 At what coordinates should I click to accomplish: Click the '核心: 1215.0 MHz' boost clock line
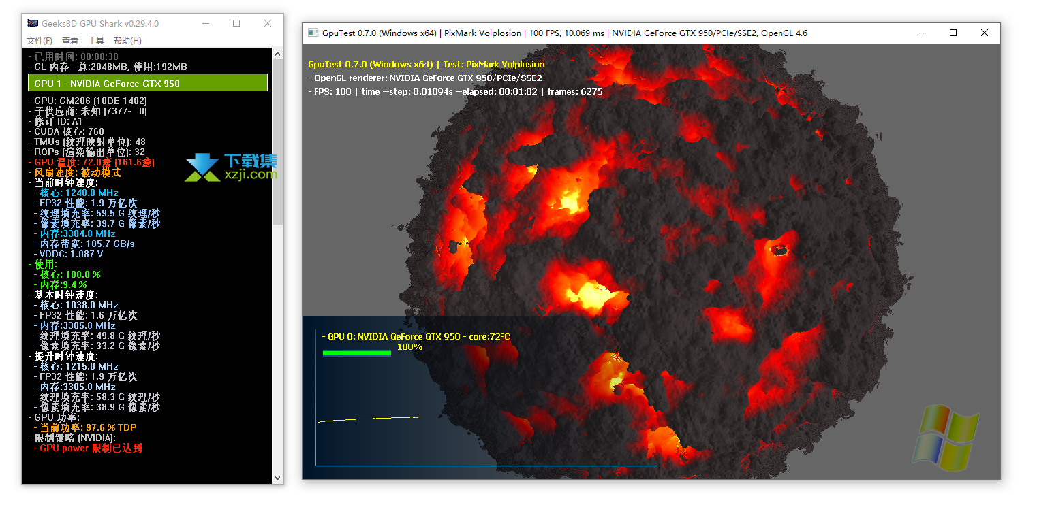click(x=76, y=366)
